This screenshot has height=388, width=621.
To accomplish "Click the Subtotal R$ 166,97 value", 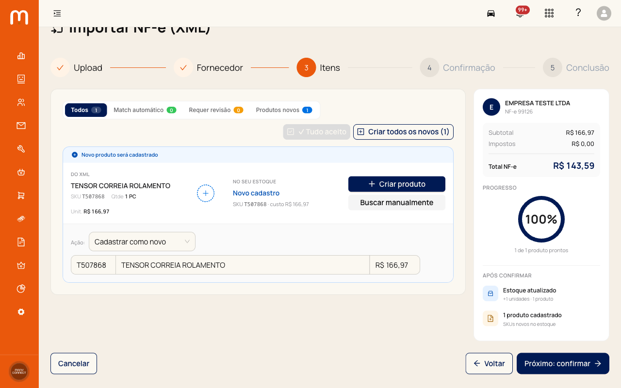I will coord(580,132).
